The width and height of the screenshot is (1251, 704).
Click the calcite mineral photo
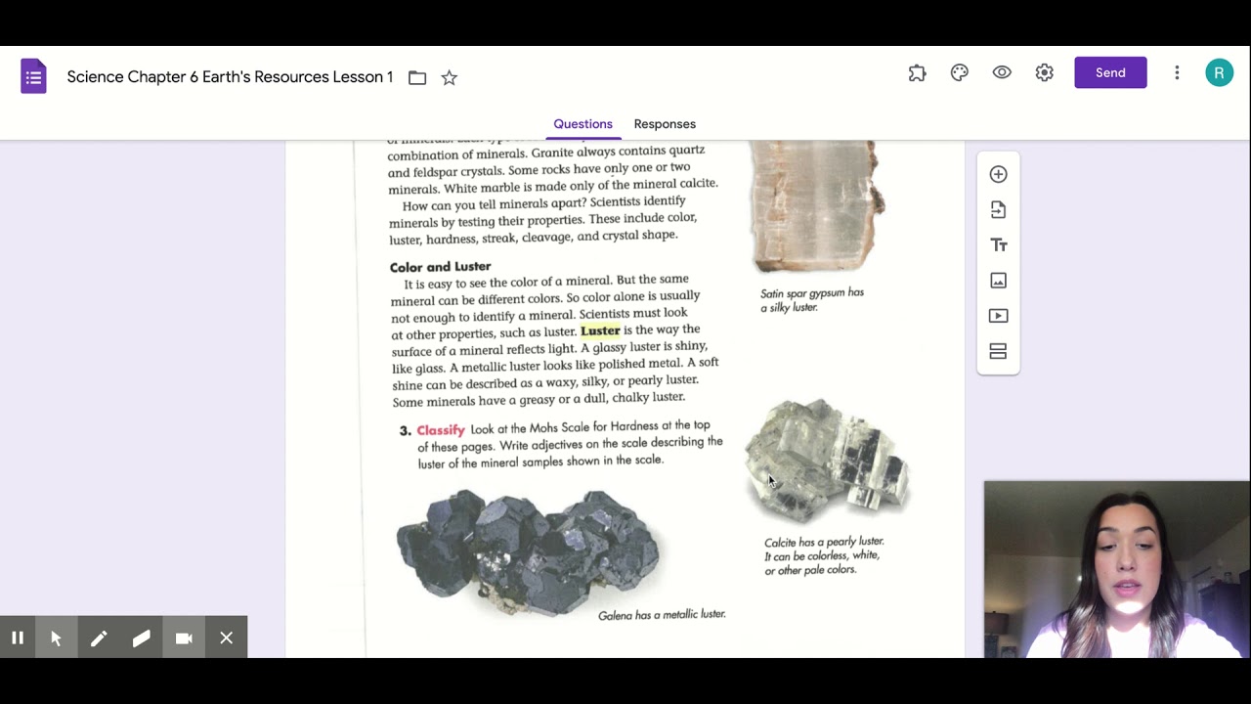827,459
